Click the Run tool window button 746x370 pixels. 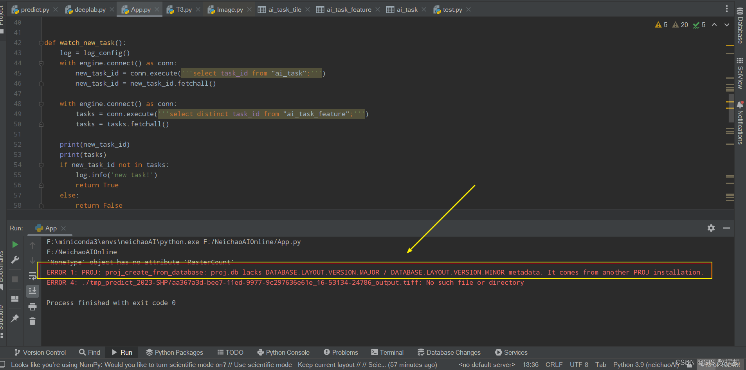point(122,352)
